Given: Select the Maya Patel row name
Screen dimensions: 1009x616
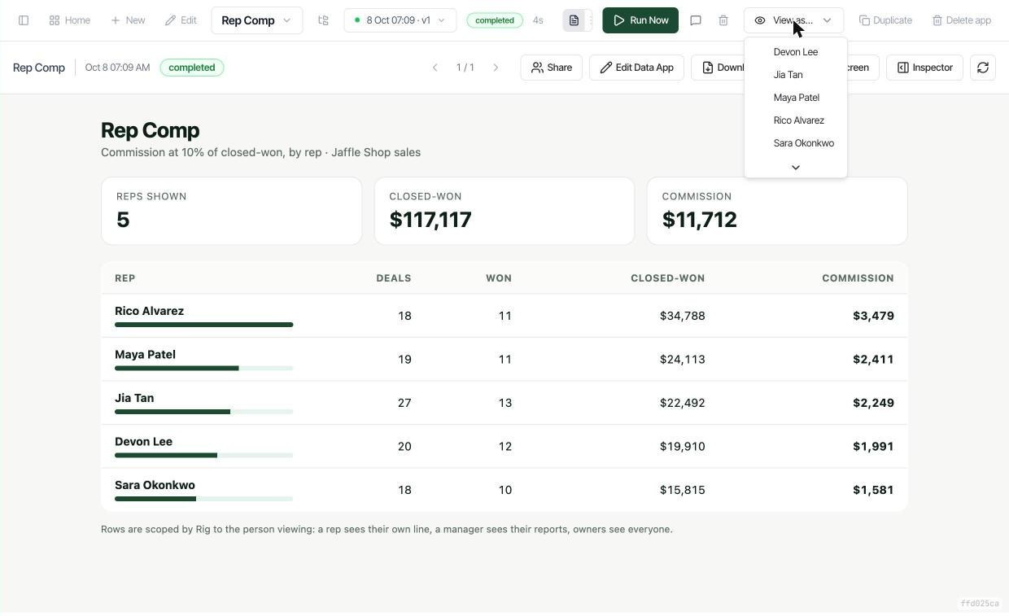Looking at the screenshot, I should click(145, 355).
